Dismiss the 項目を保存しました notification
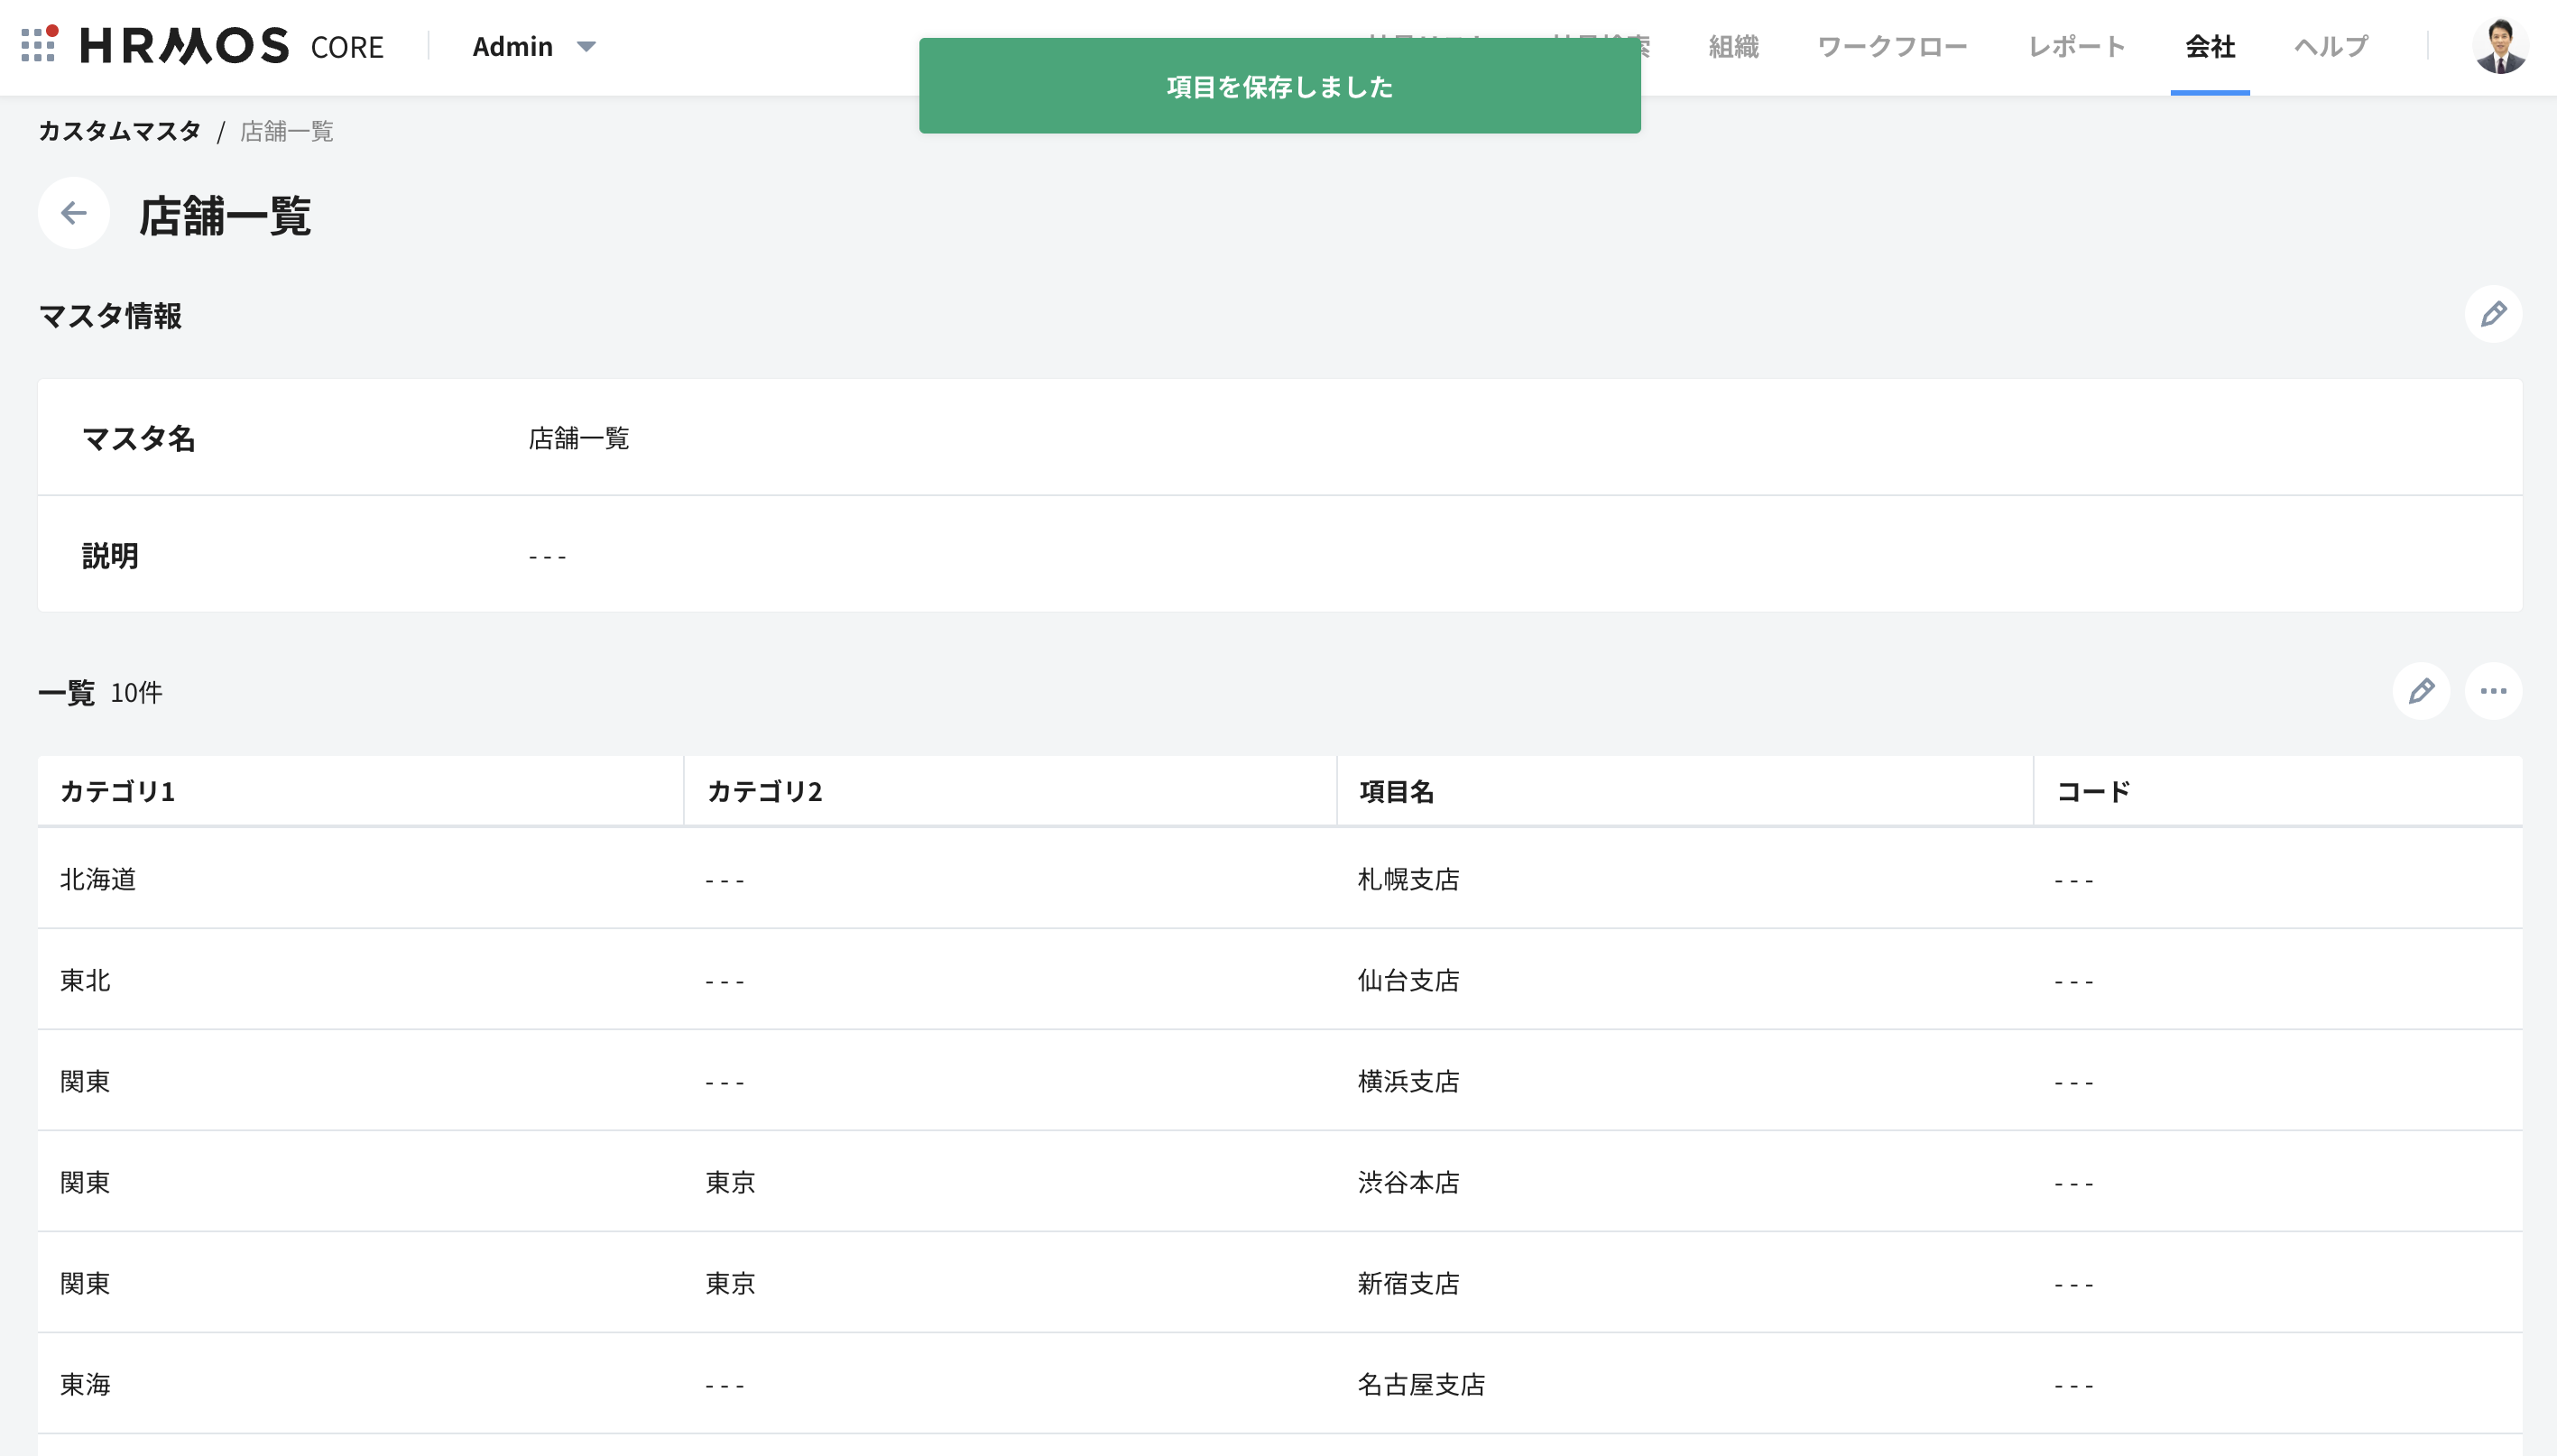This screenshot has width=2557, height=1456. (x=1279, y=86)
